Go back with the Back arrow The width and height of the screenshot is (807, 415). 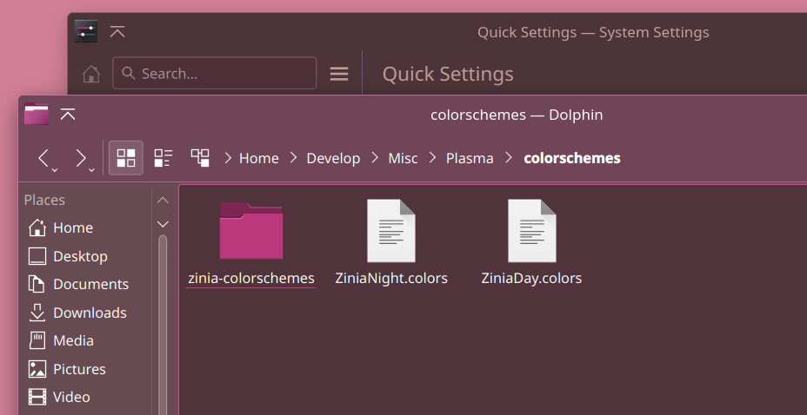(x=43, y=158)
